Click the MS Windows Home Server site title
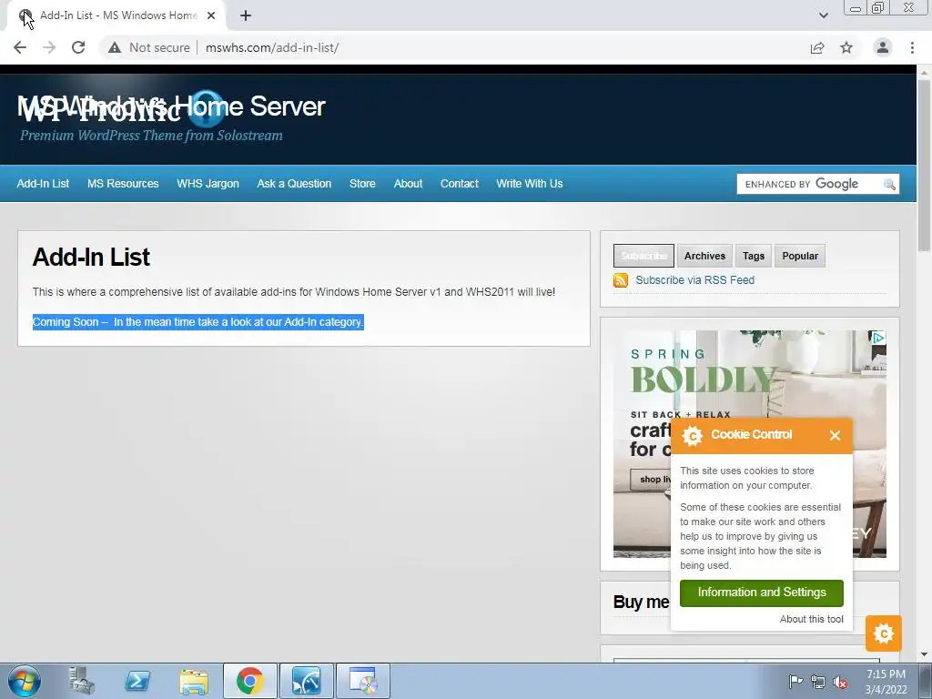This screenshot has height=699, width=932. 171,107
